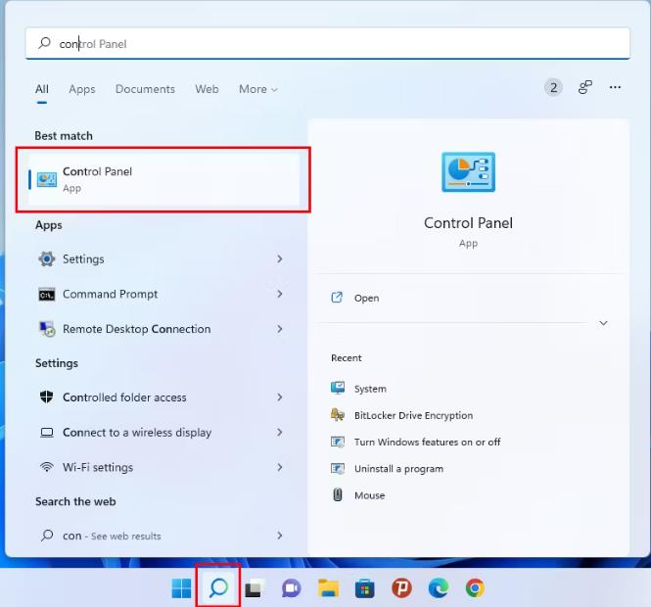Expand more actions chevron below Open
This screenshot has width=651, height=607.
pyautogui.click(x=603, y=323)
